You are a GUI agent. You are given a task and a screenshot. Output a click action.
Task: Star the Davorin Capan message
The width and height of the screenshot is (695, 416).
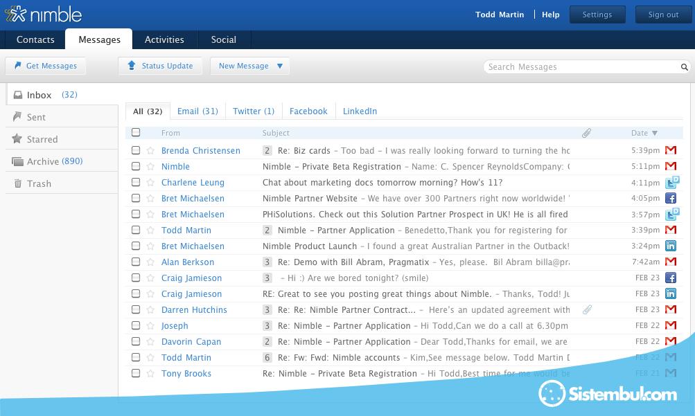coord(150,342)
